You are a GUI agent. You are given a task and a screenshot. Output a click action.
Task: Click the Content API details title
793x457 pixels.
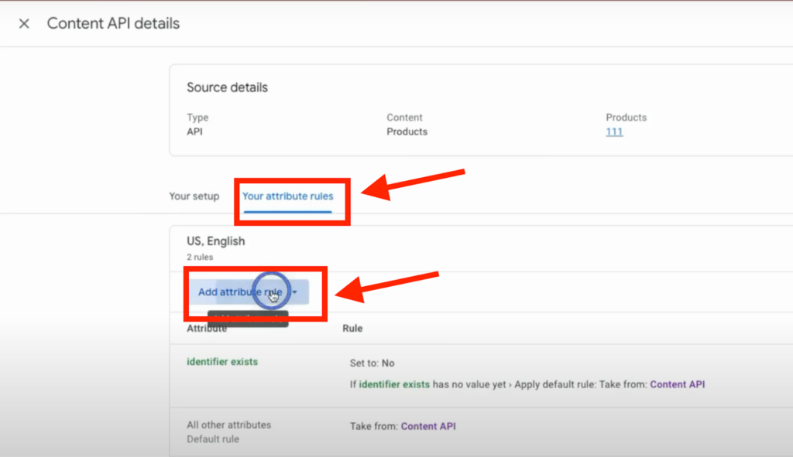pyautogui.click(x=113, y=24)
